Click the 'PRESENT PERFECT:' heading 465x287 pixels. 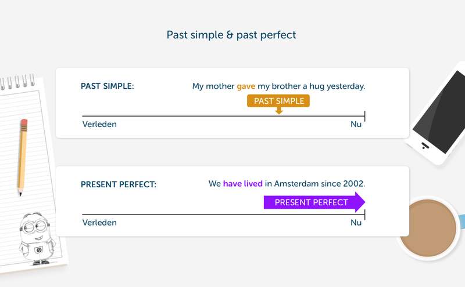(119, 184)
